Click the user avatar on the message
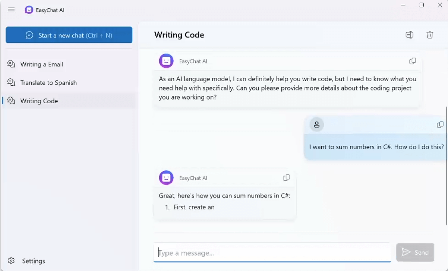Viewport: 448px width, 271px height. coord(316,125)
